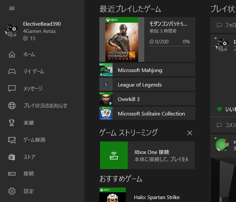Click the controller icon for マイ ゲーム
Image resolution: width=236 pixels, height=202 pixels.
coord(12,71)
